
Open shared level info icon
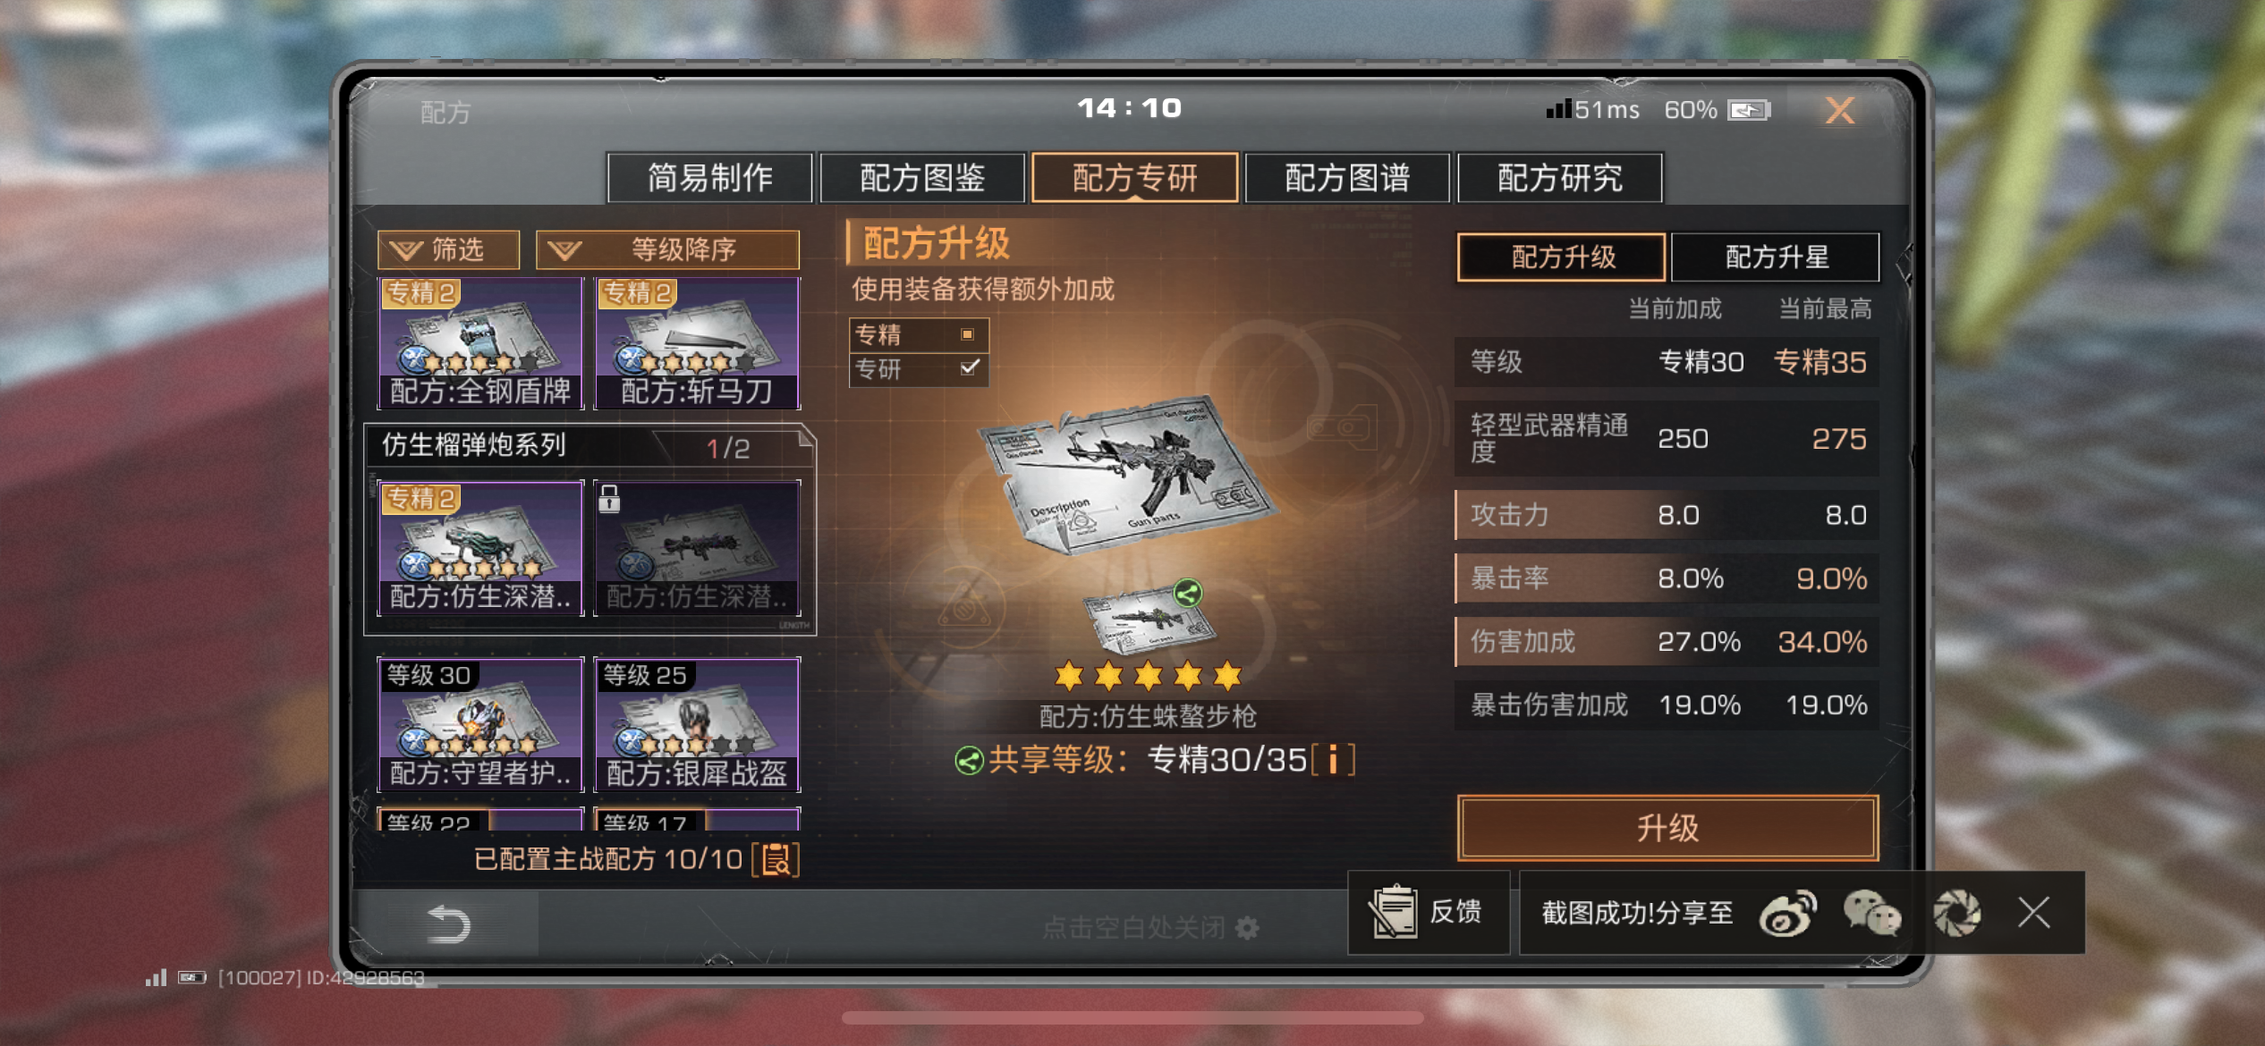(x=1333, y=760)
